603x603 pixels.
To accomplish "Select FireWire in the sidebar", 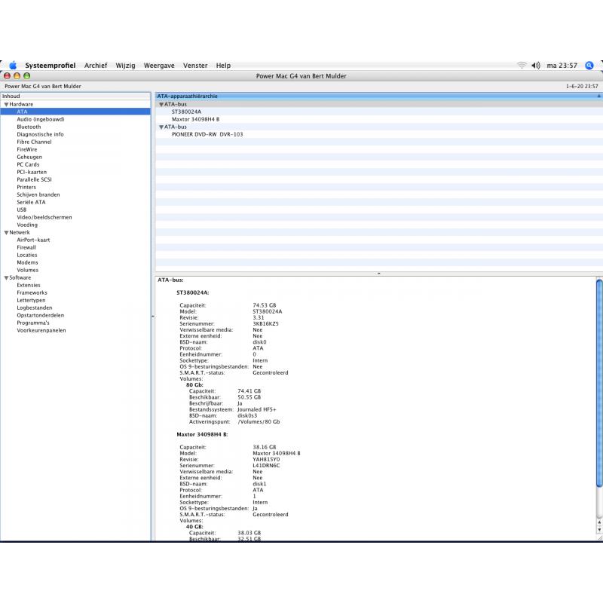I will tap(27, 149).
